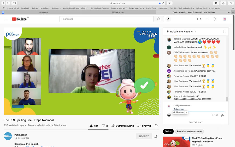Open emoji picker in chat
This screenshot has width=235, height=147.
pos(169,115)
